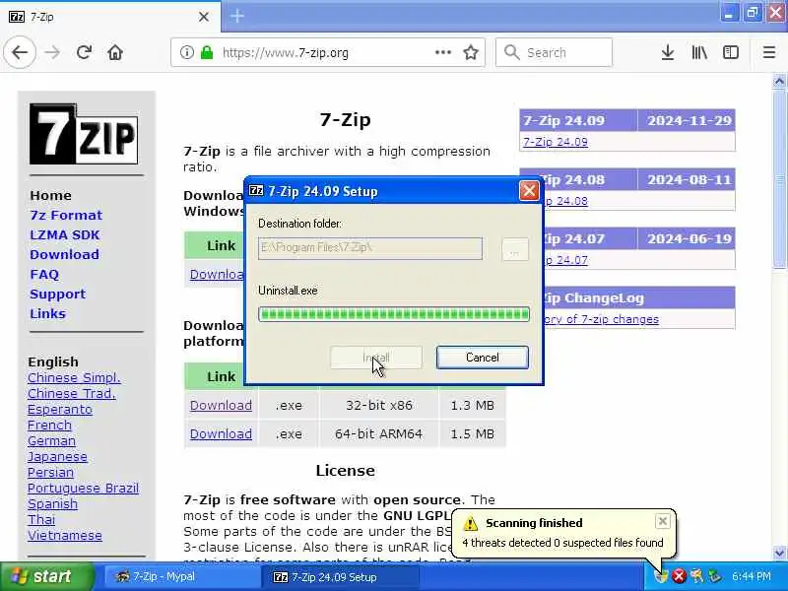Click Cancel in the Setup dialog
Image resolution: width=788 pixels, height=591 pixels.
coord(483,358)
